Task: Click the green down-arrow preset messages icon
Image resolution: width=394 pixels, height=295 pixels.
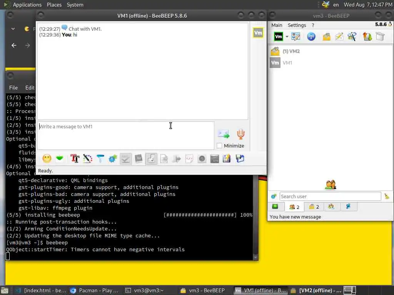Action: click(x=60, y=159)
